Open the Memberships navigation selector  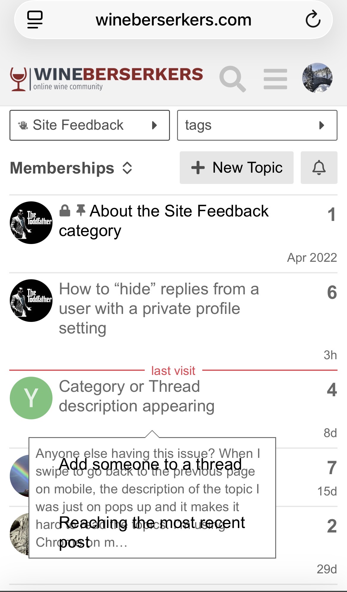[x=71, y=168]
